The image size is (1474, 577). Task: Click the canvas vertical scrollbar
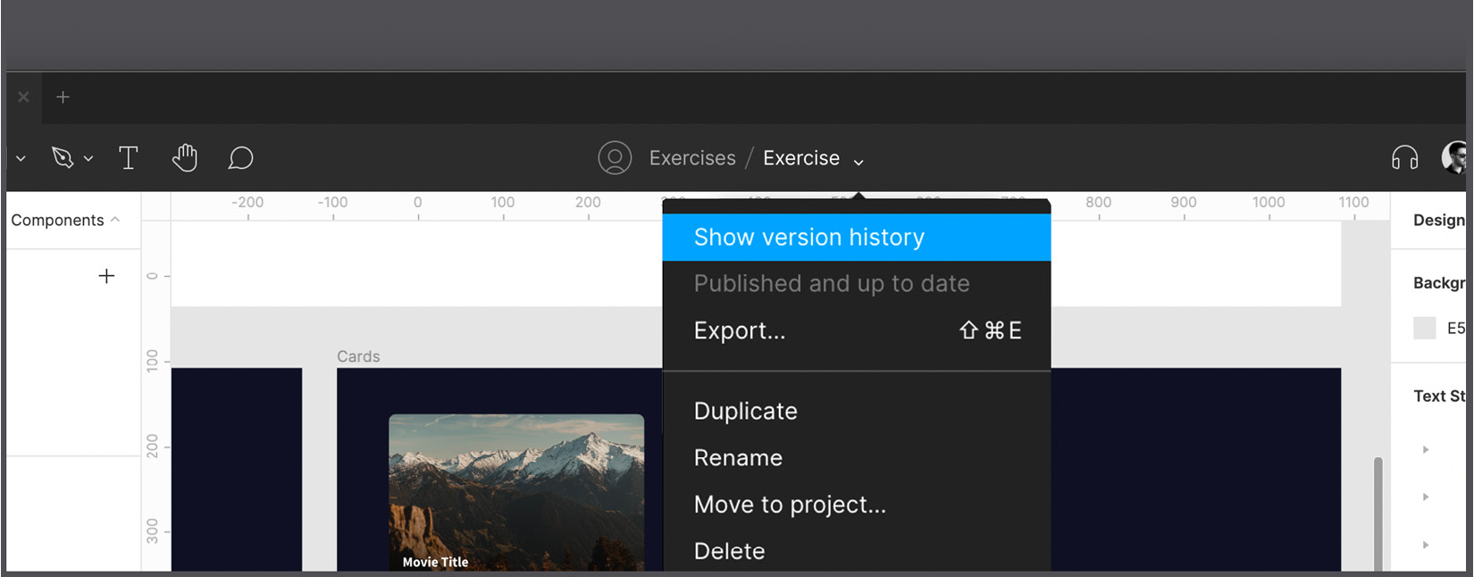point(1378,514)
